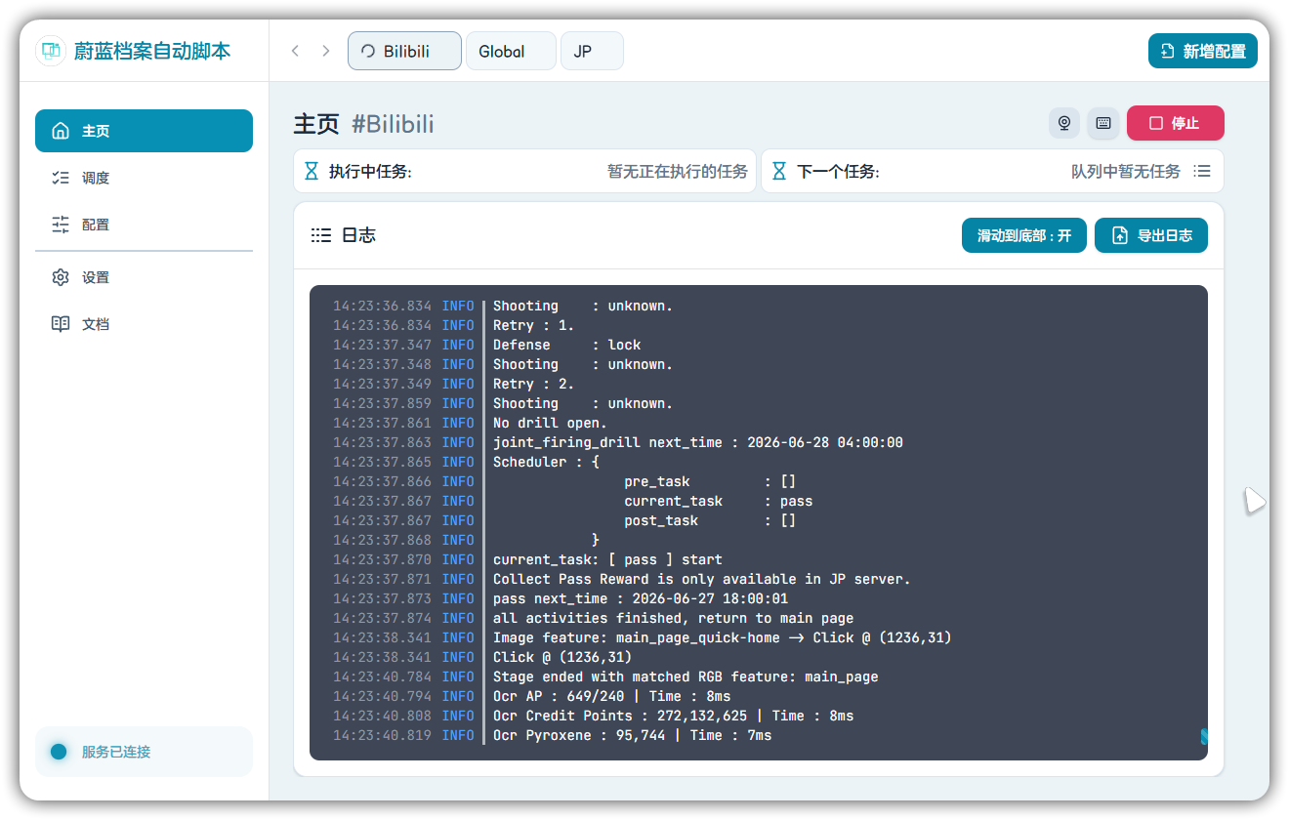Switch to the JP config tab

coord(592,51)
